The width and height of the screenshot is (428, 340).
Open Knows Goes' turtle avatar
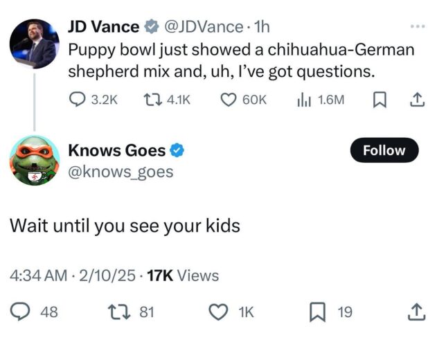pyautogui.click(x=33, y=160)
